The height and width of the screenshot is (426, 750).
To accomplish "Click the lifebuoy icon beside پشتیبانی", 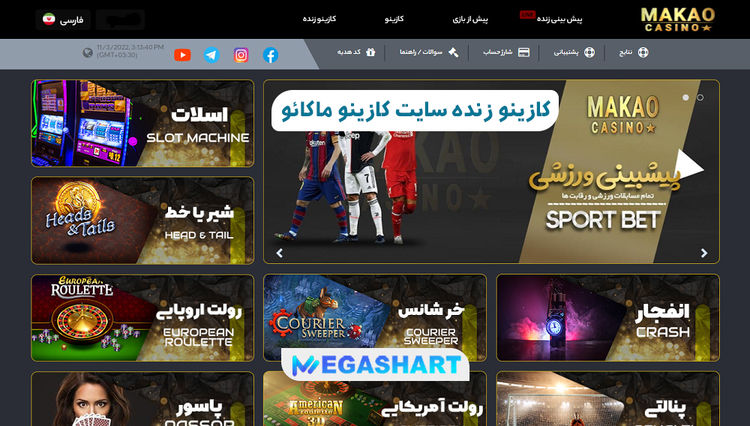I will (589, 52).
